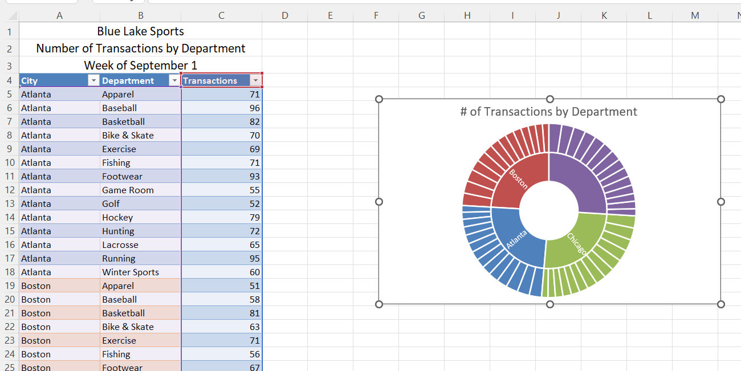Select the 'Running' department cell

point(140,259)
